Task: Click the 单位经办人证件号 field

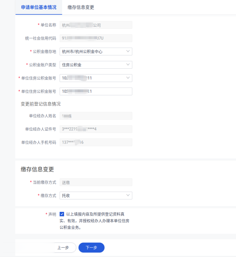Action: tap(96, 129)
